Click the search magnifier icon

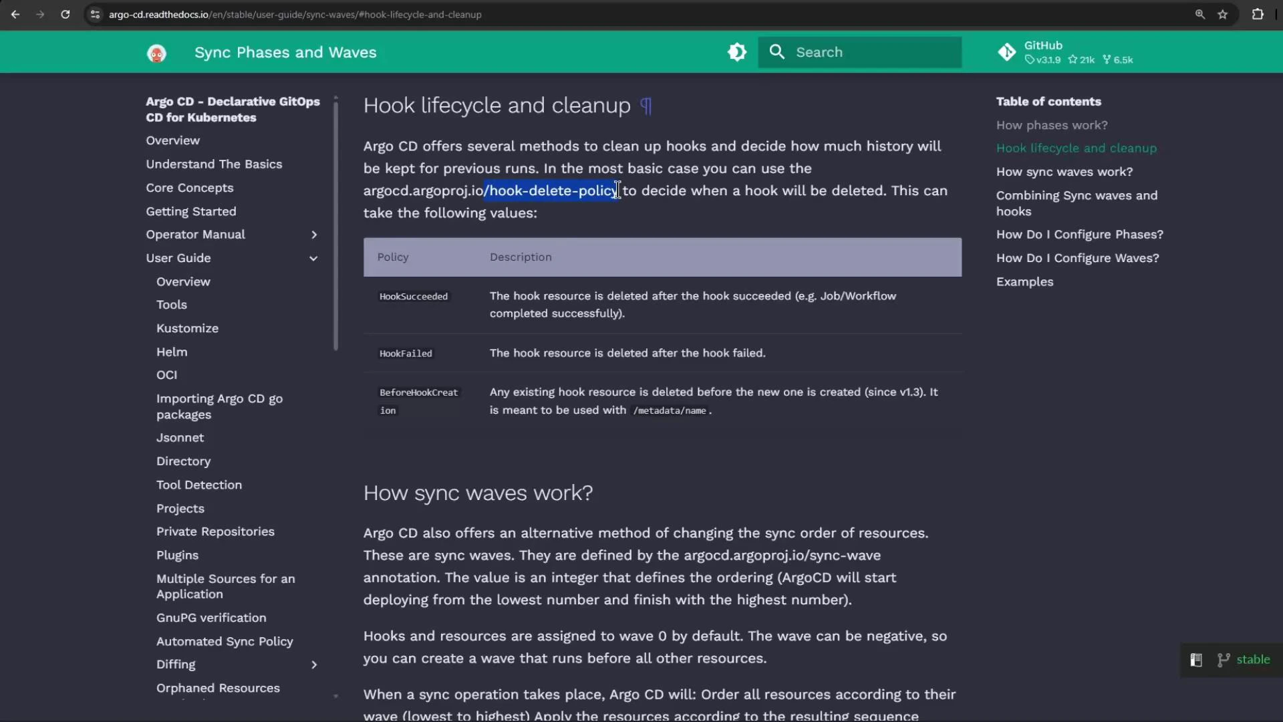pos(776,52)
